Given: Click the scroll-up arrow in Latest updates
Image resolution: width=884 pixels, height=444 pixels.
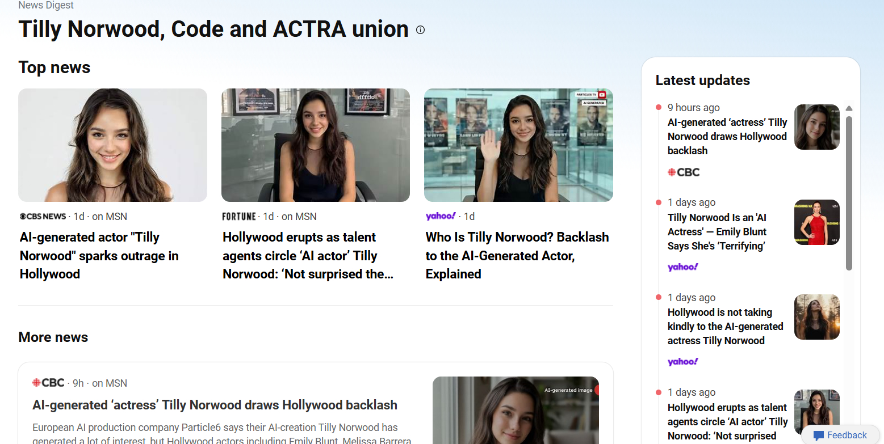Looking at the screenshot, I should click(849, 108).
